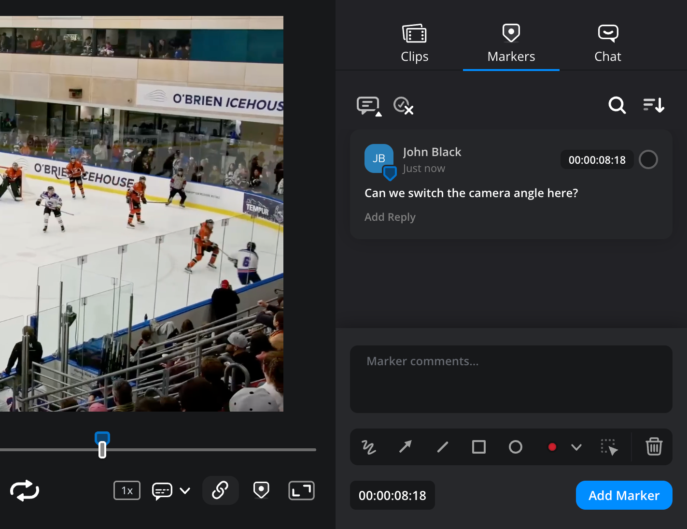This screenshot has width=687, height=529.
Task: Delete annotations with the trash icon
Action: 654,446
